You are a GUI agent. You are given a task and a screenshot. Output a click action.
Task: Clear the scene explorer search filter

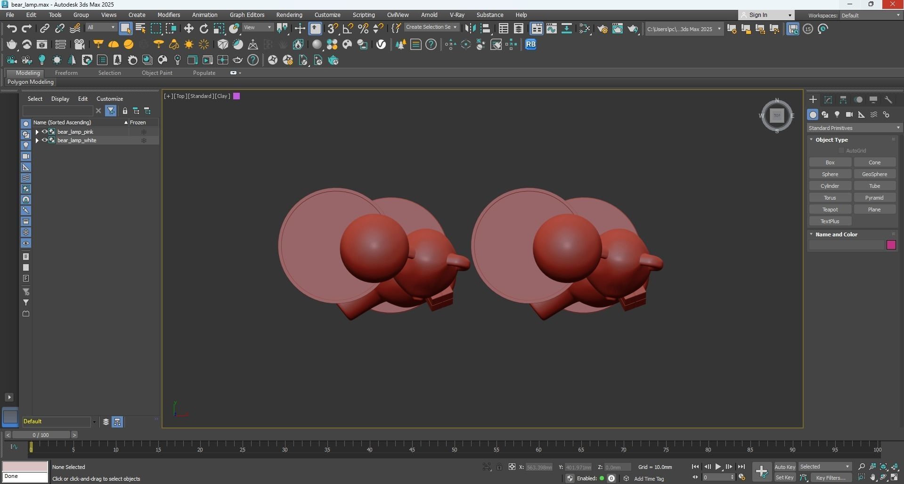98,111
